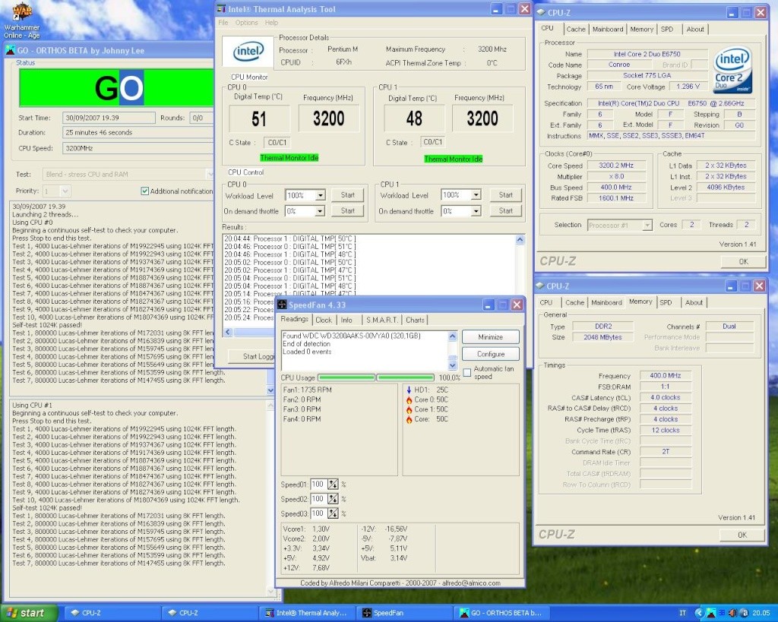Click the CPU Usage progress bars in SpeedFan
This screenshot has height=622, width=778.
[x=375, y=378]
